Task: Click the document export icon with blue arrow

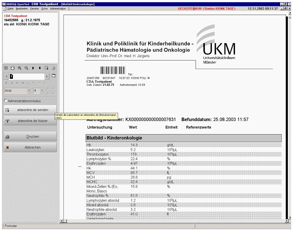Action: (47, 68)
